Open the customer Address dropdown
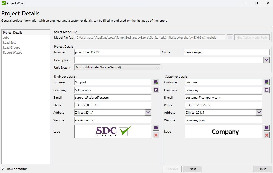The width and height of the screenshot is (273, 173). pyautogui.click(x=259, y=112)
